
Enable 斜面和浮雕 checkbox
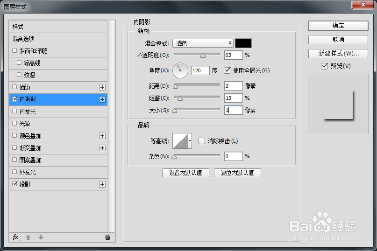14,50
